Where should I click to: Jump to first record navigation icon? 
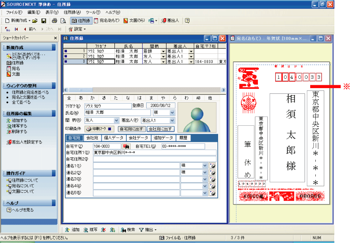16,29
